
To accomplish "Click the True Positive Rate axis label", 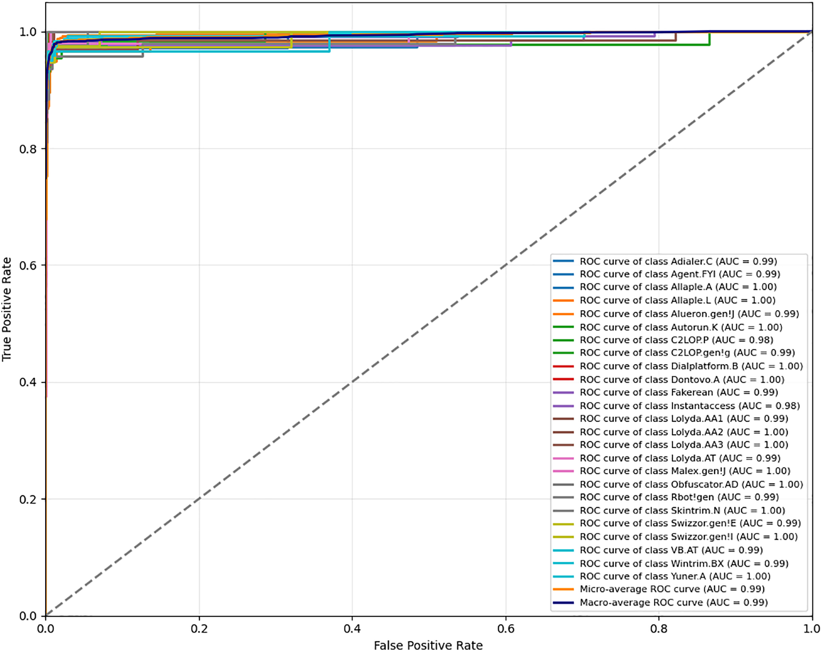I will [x=7, y=309].
